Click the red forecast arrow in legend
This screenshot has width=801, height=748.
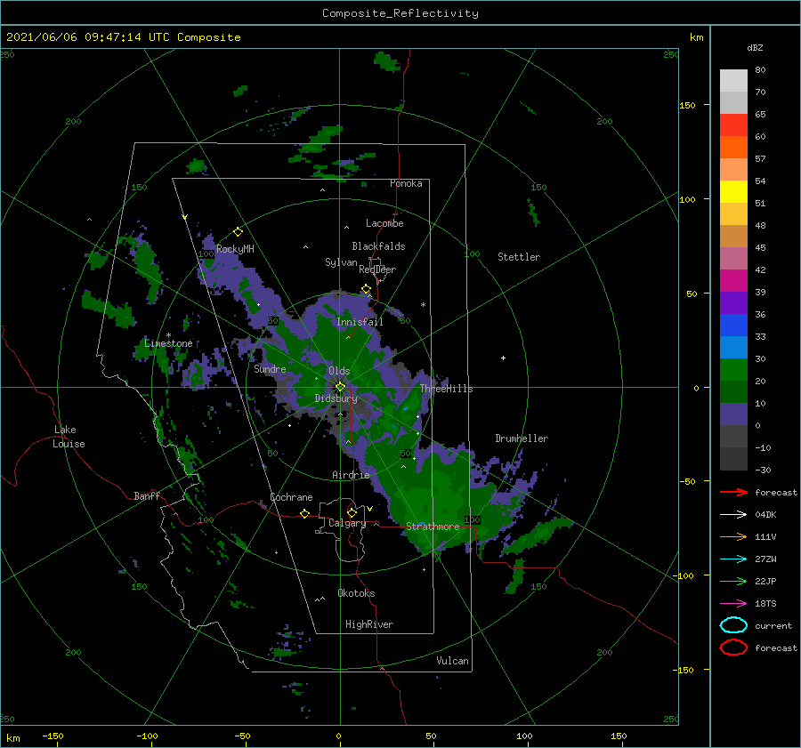[x=733, y=492]
